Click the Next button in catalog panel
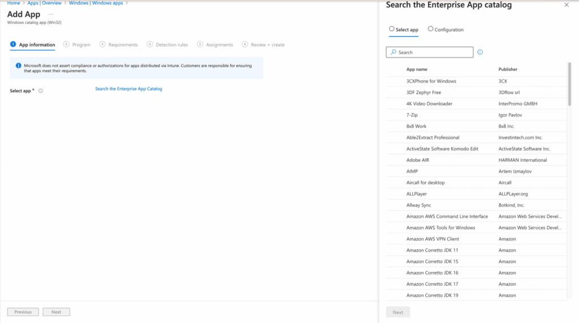The height and width of the screenshot is (323, 579). pos(398,312)
